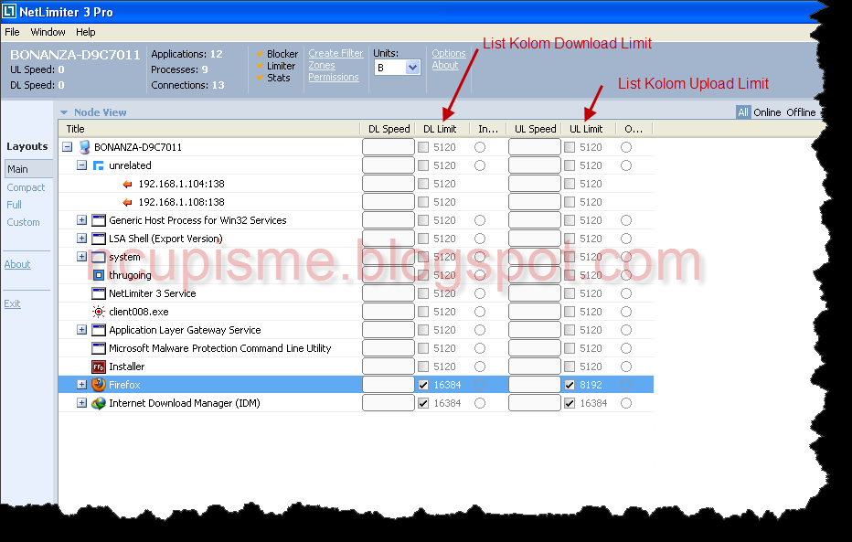The width and height of the screenshot is (852, 542).
Task: Click the client008.exe red sun icon
Action: (x=99, y=312)
